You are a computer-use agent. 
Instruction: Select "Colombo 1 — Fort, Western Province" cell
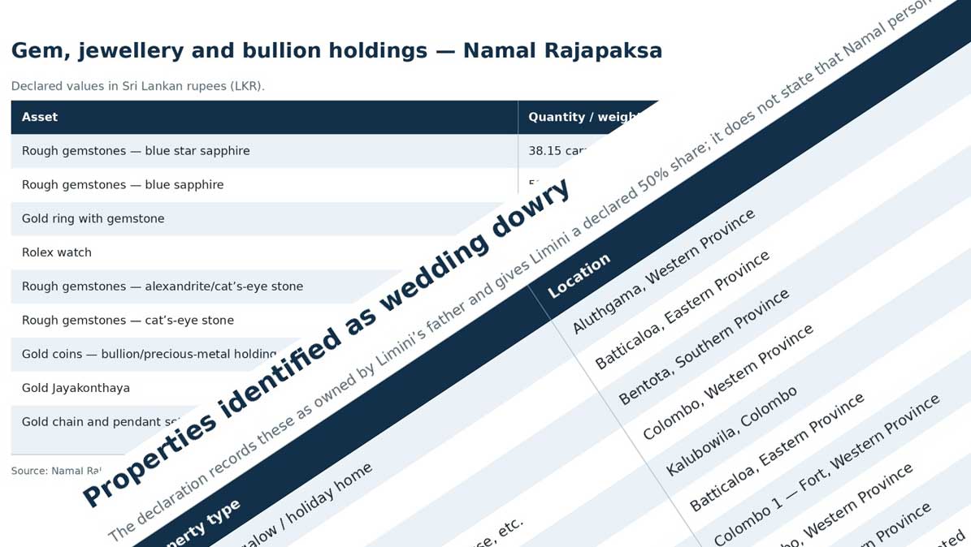pyautogui.click(x=827, y=470)
